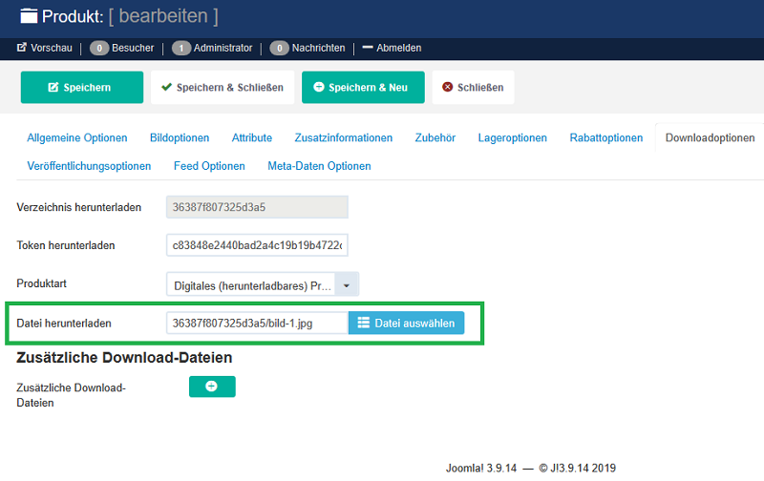Click the Besucher counter badge
The width and height of the screenshot is (764, 481).
pos(99,48)
